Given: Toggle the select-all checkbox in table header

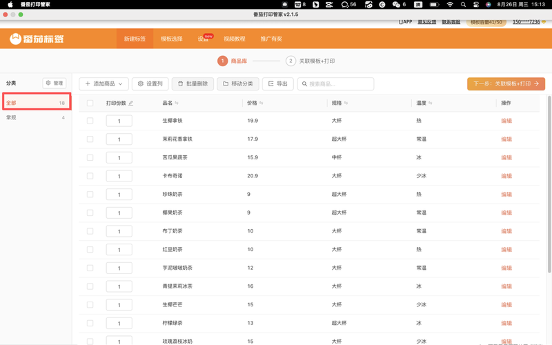Looking at the screenshot, I should click(90, 103).
